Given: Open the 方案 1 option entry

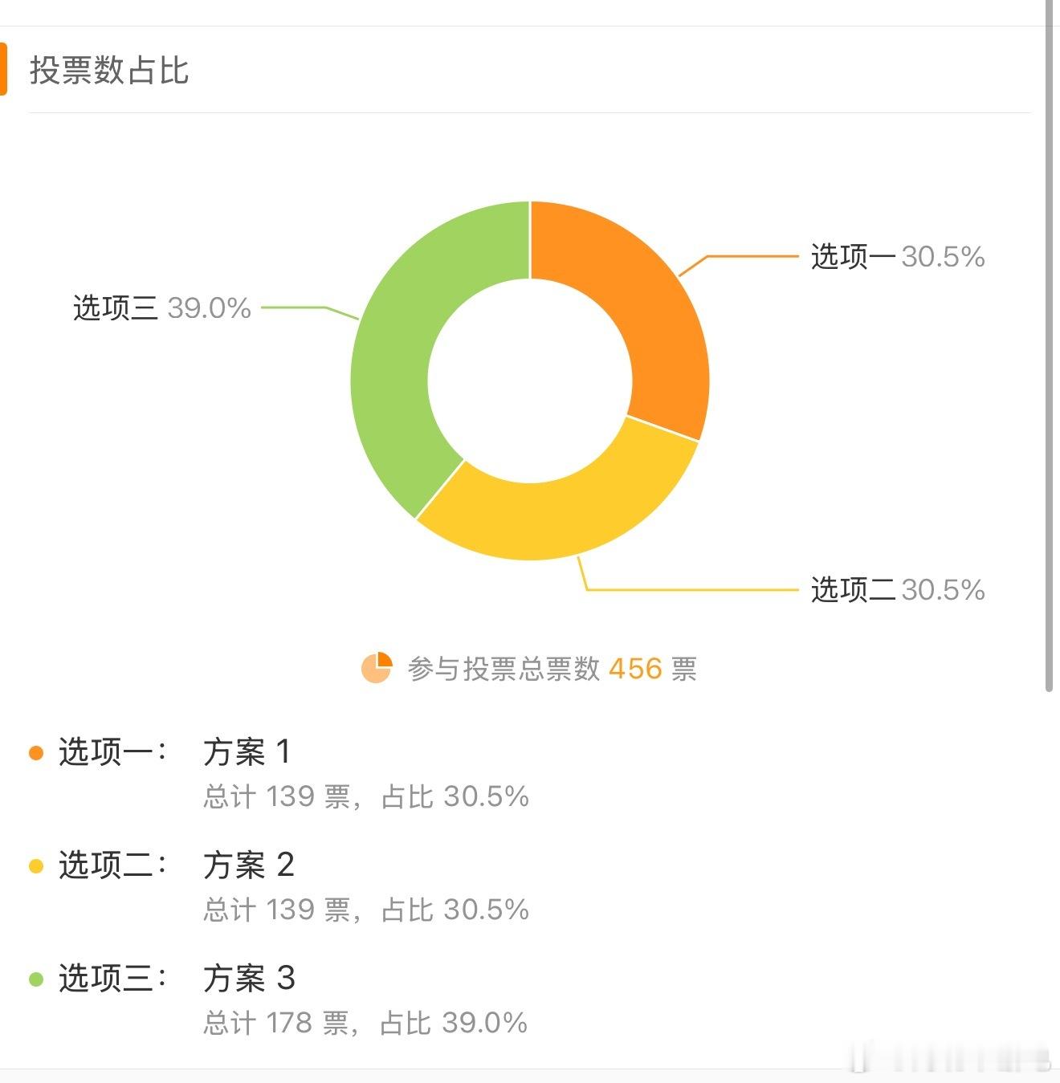Looking at the screenshot, I should point(247,752).
